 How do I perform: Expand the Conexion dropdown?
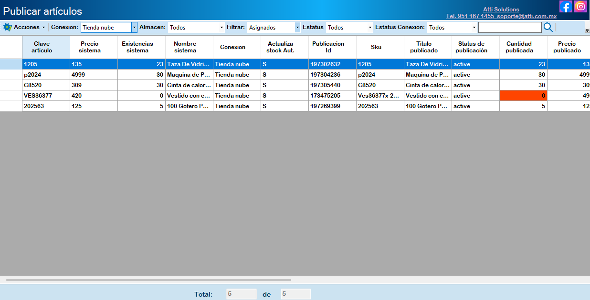coord(134,28)
